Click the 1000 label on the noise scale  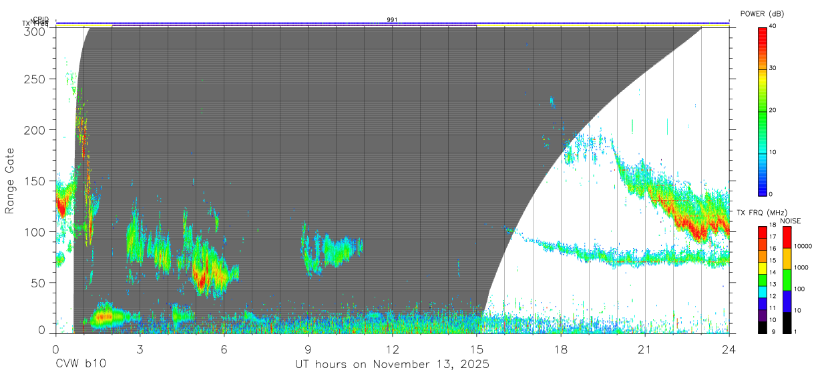(x=801, y=268)
